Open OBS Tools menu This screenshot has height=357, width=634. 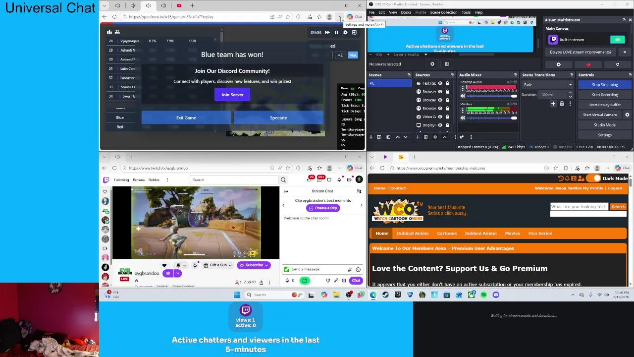click(x=466, y=12)
